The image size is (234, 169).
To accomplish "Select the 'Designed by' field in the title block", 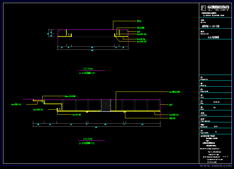I will coord(215,78).
